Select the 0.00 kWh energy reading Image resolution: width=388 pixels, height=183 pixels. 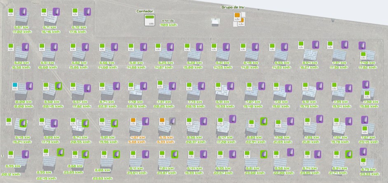click(x=23, y=106)
